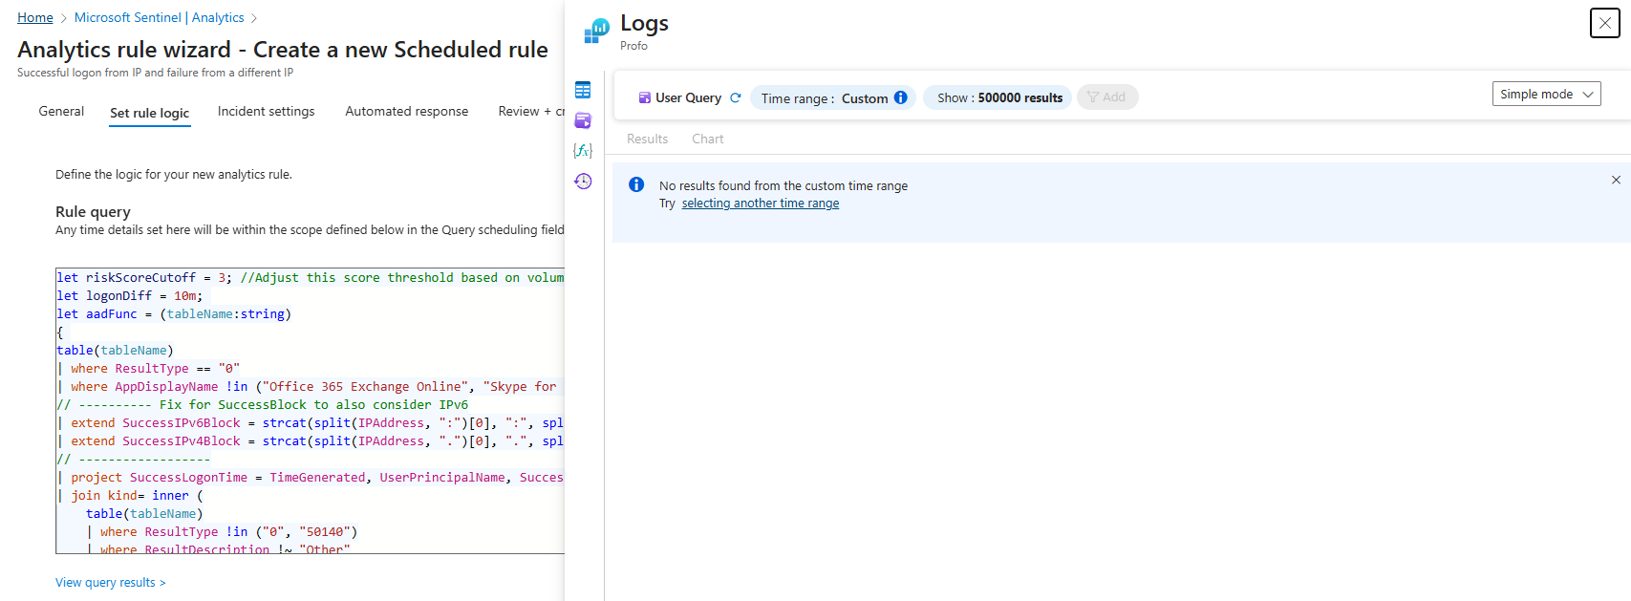
Task: Click the 'where AppDisplayName !in' line
Action: click(310, 386)
